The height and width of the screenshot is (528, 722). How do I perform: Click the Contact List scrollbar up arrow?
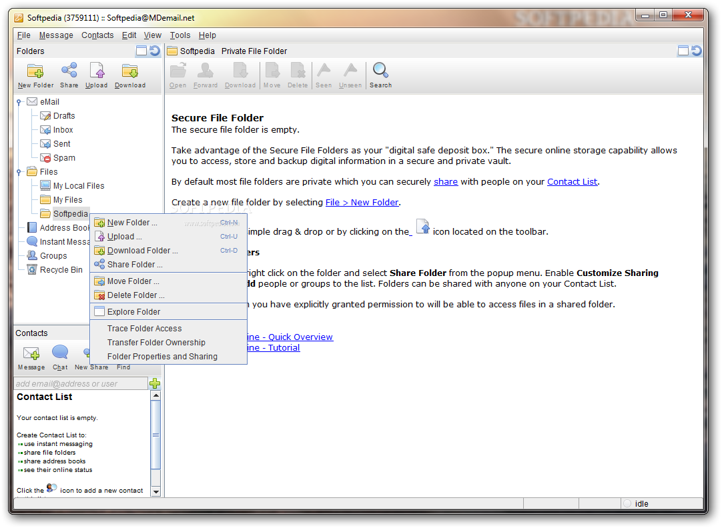pos(155,395)
